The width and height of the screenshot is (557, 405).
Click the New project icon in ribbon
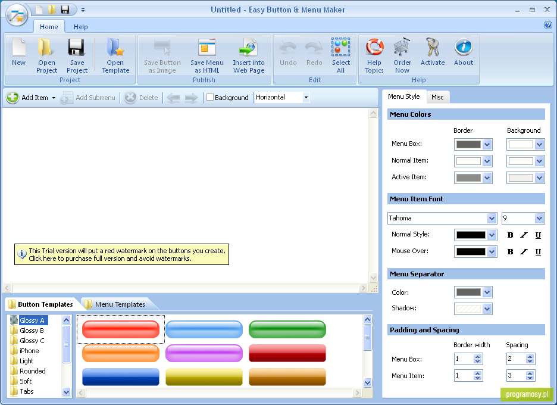tap(19, 48)
